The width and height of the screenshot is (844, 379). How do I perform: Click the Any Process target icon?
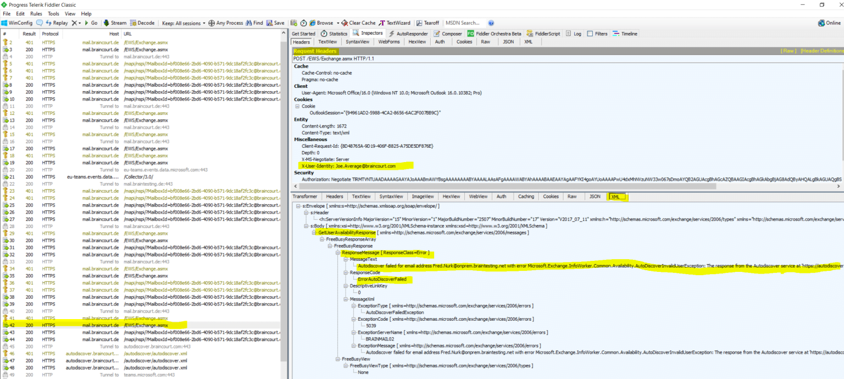tap(212, 23)
